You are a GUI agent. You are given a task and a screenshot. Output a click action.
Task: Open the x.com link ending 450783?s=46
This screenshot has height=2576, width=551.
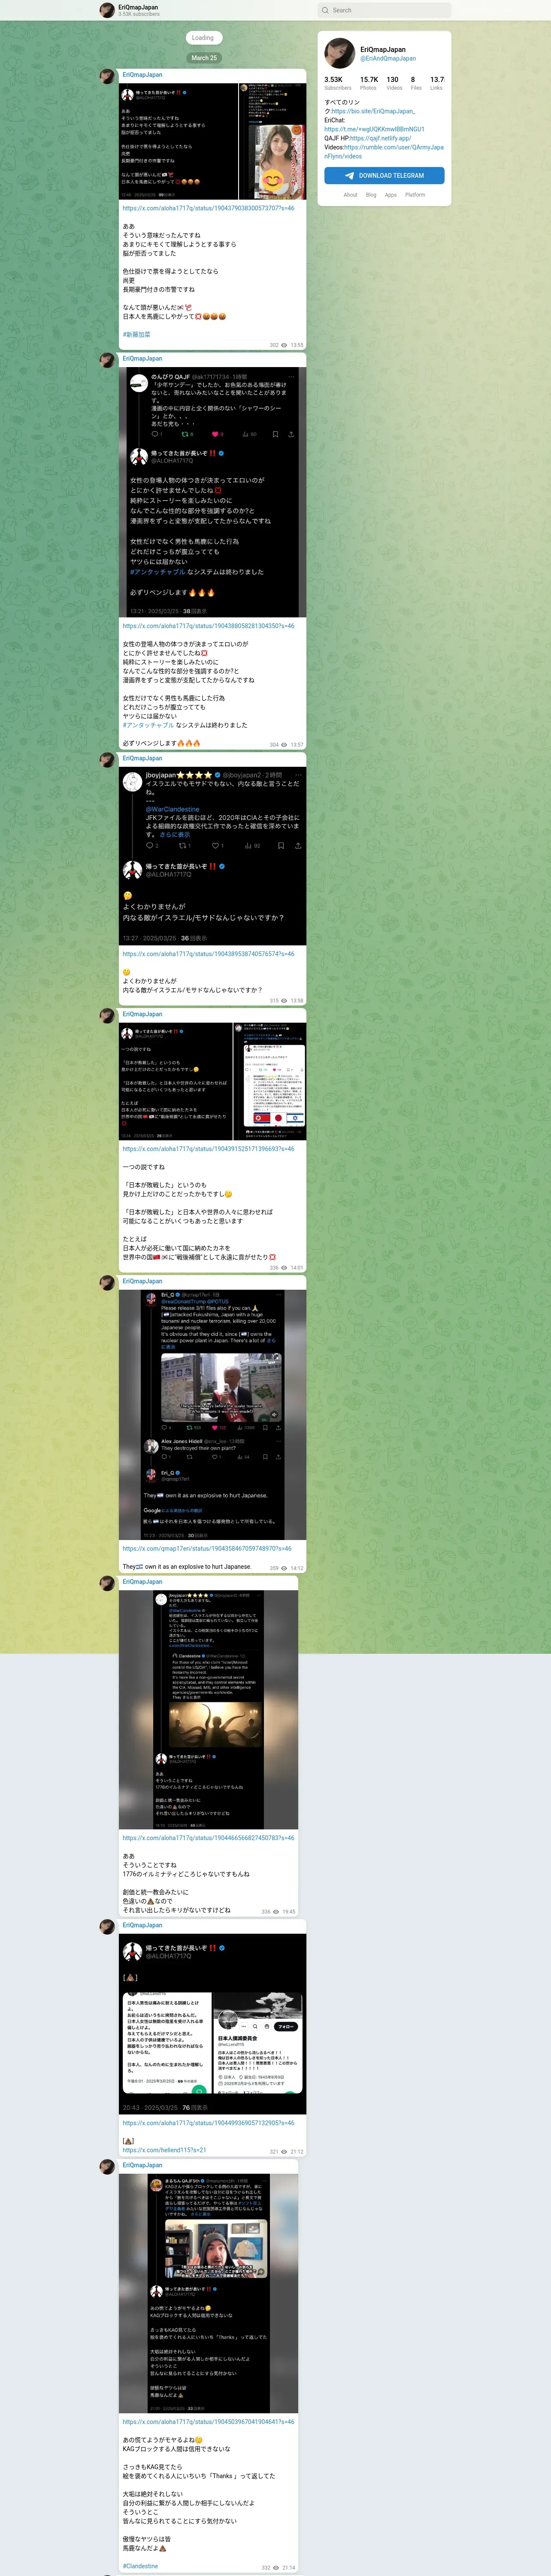(208, 1838)
